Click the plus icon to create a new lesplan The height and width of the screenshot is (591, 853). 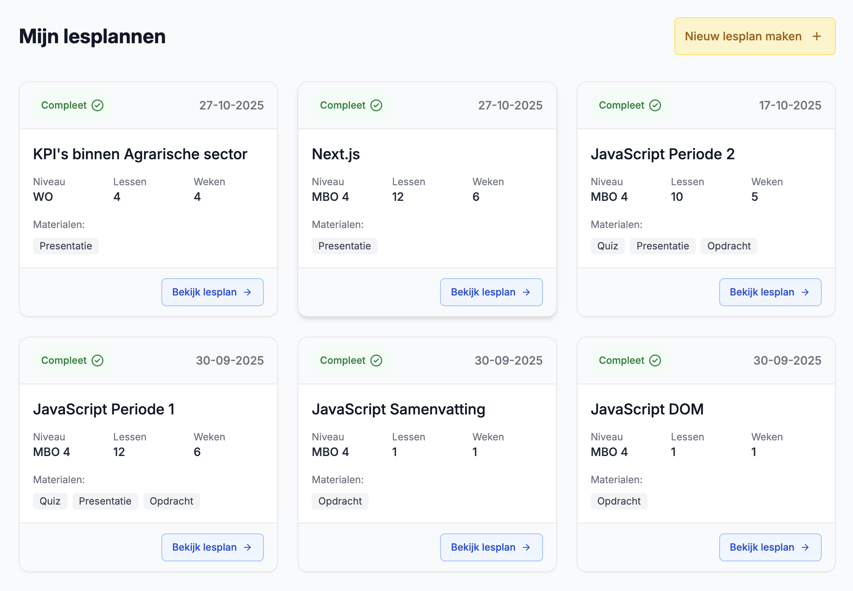coord(817,36)
